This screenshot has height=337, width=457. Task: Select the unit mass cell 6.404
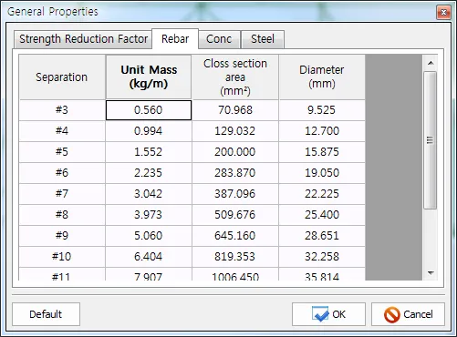pyautogui.click(x=149, y=257)
